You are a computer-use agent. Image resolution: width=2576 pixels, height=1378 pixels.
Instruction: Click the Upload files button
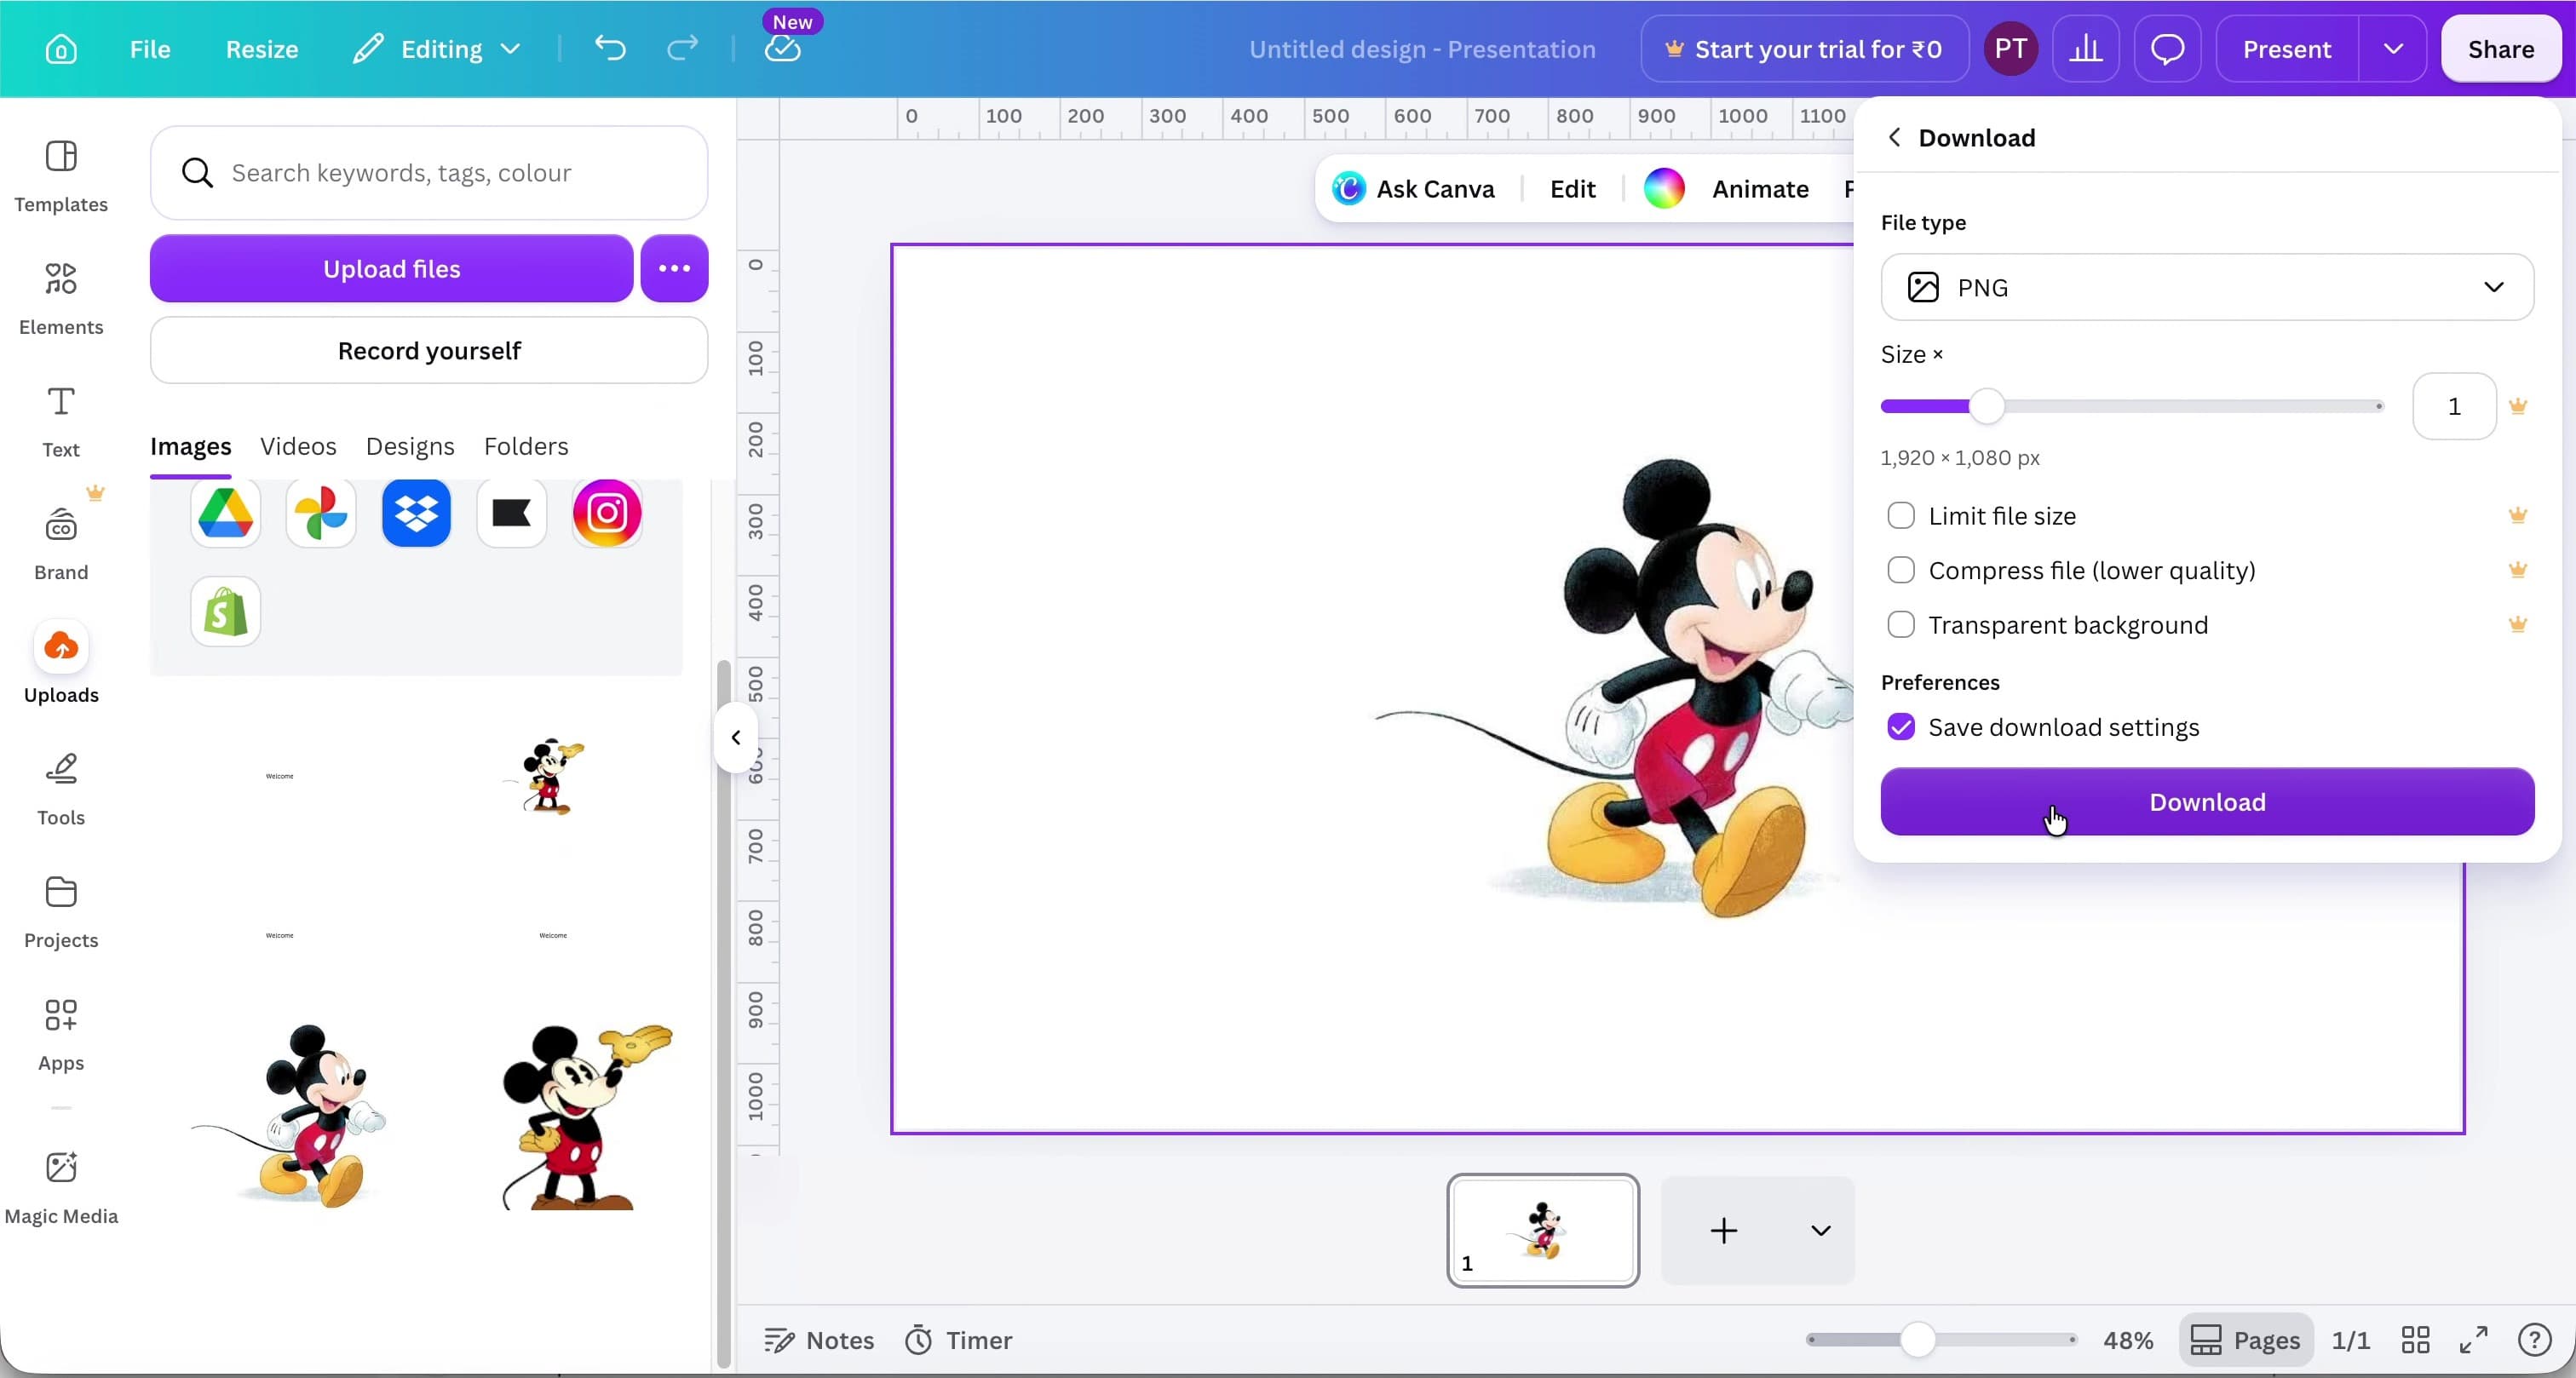tap(391, 268)
